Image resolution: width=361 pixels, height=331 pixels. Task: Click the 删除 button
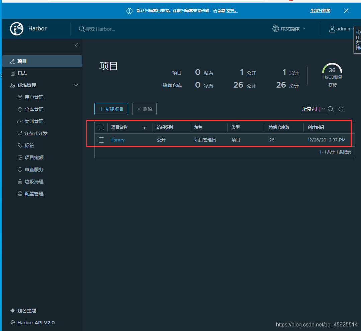click(x=144, y=109)
